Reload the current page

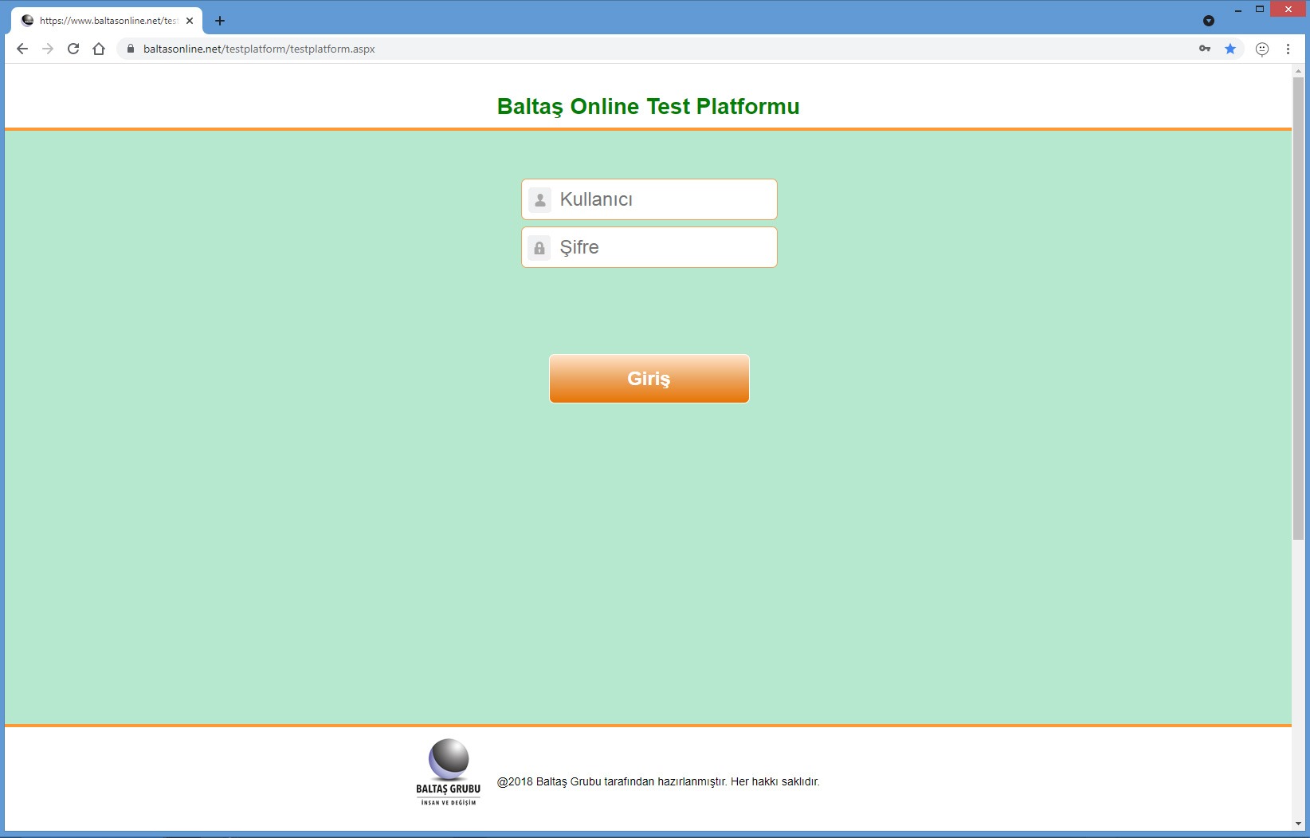73,49
